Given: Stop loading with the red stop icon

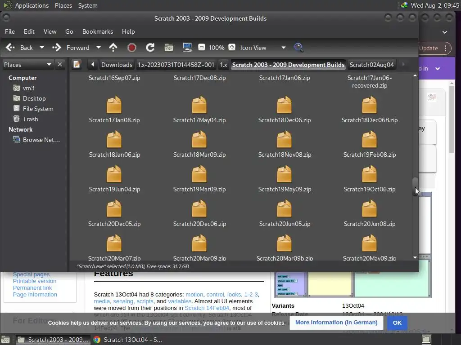Looking at the screenshot, I should click(x=132, y=48).
